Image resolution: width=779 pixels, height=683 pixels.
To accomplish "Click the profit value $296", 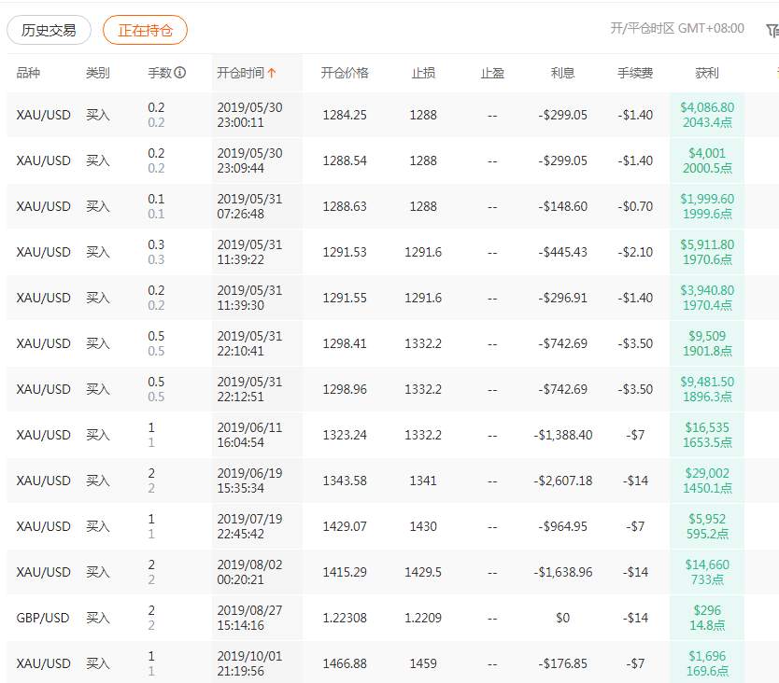I will click(707, 610).
